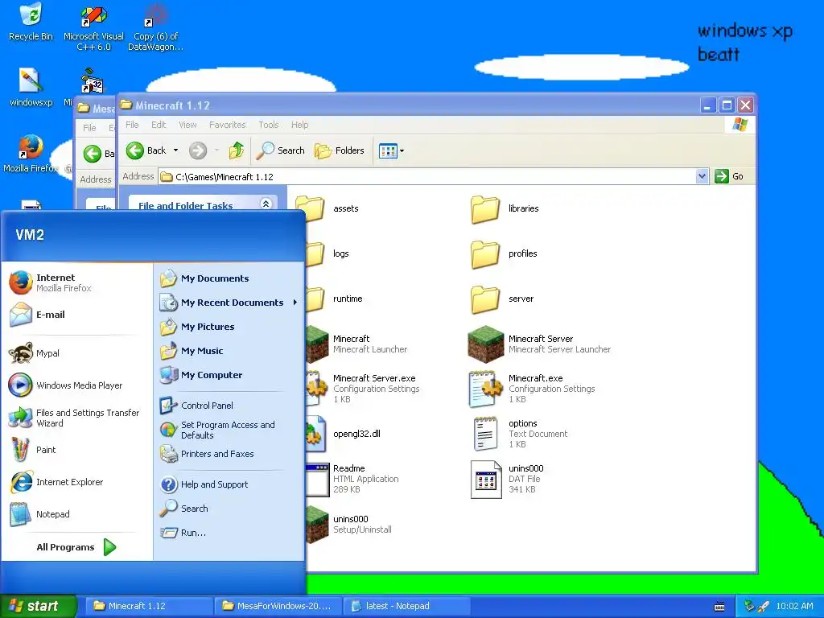824x618 pixels.
Task: Open Windows Media Player from Start menu
Action: 76,385
